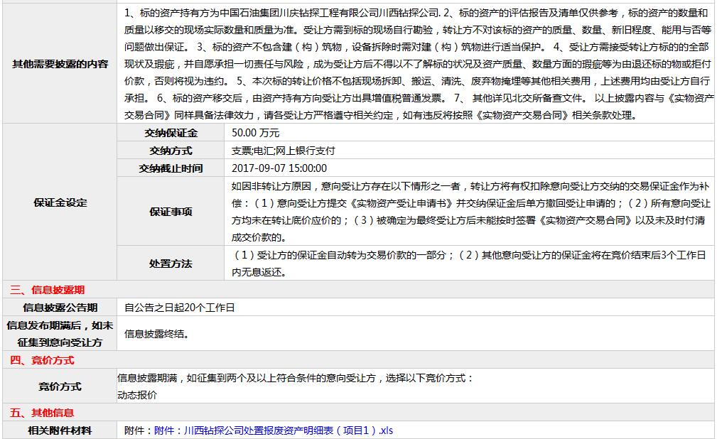Select the 保证事项 label cell

171,212
